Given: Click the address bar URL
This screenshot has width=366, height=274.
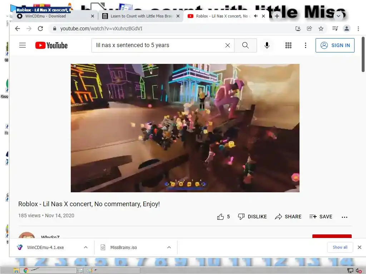Looking at the screenshot, I should (x=101, y=29).
